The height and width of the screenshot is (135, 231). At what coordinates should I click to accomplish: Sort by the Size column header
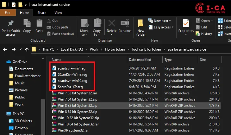203,60
